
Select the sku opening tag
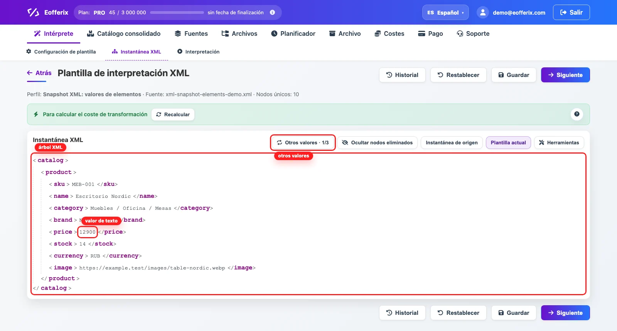click(x=59, y=184)
